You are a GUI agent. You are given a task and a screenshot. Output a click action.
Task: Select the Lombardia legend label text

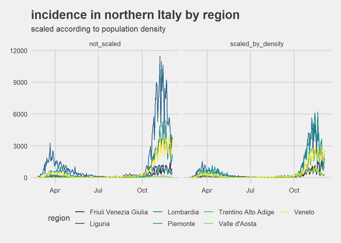point(183,212)
